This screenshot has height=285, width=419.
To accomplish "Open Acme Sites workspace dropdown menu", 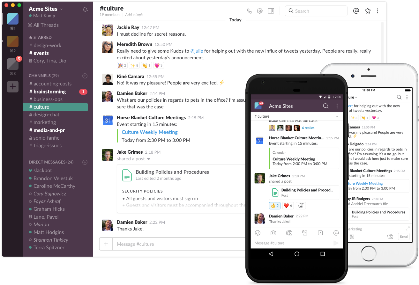I will [x=46, y=9].
